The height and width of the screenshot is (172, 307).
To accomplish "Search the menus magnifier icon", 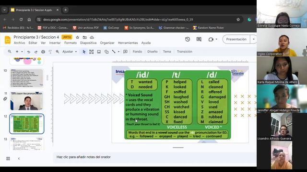I will (10, 52).
